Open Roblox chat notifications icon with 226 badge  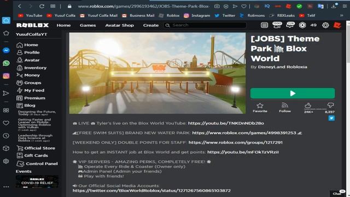tap(290, 25)
